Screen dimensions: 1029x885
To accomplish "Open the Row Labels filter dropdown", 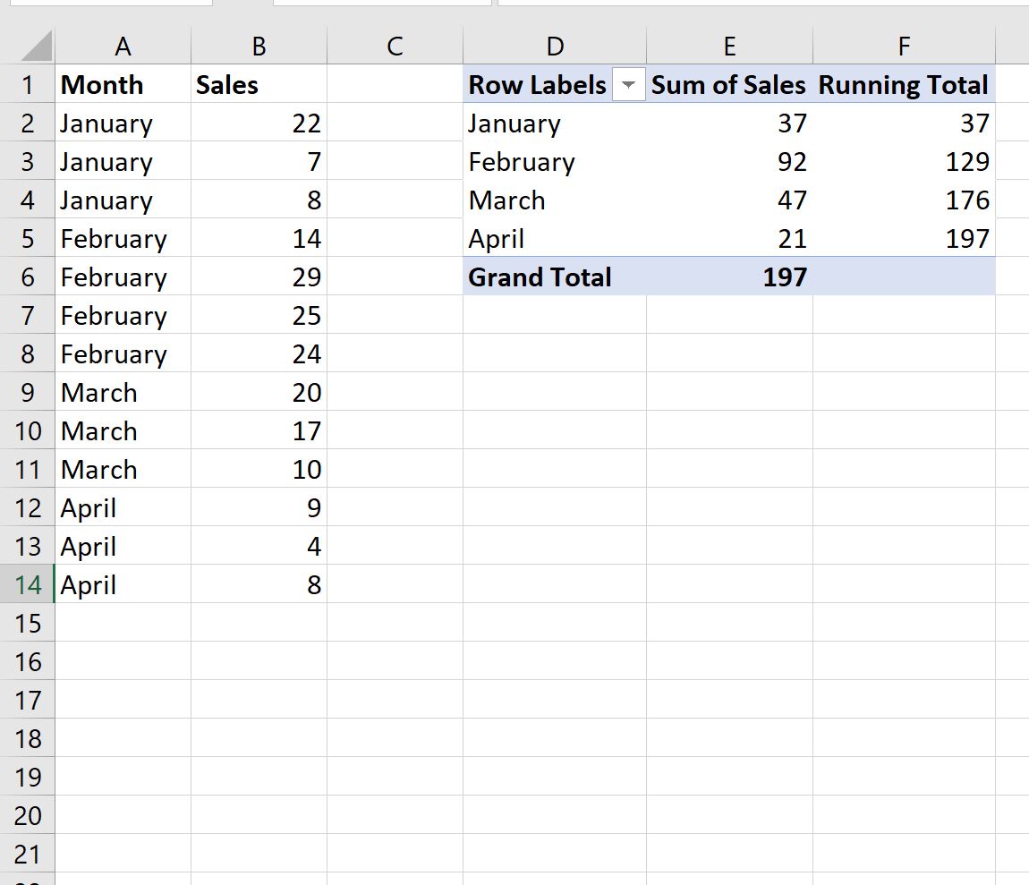I will (628, 85).
